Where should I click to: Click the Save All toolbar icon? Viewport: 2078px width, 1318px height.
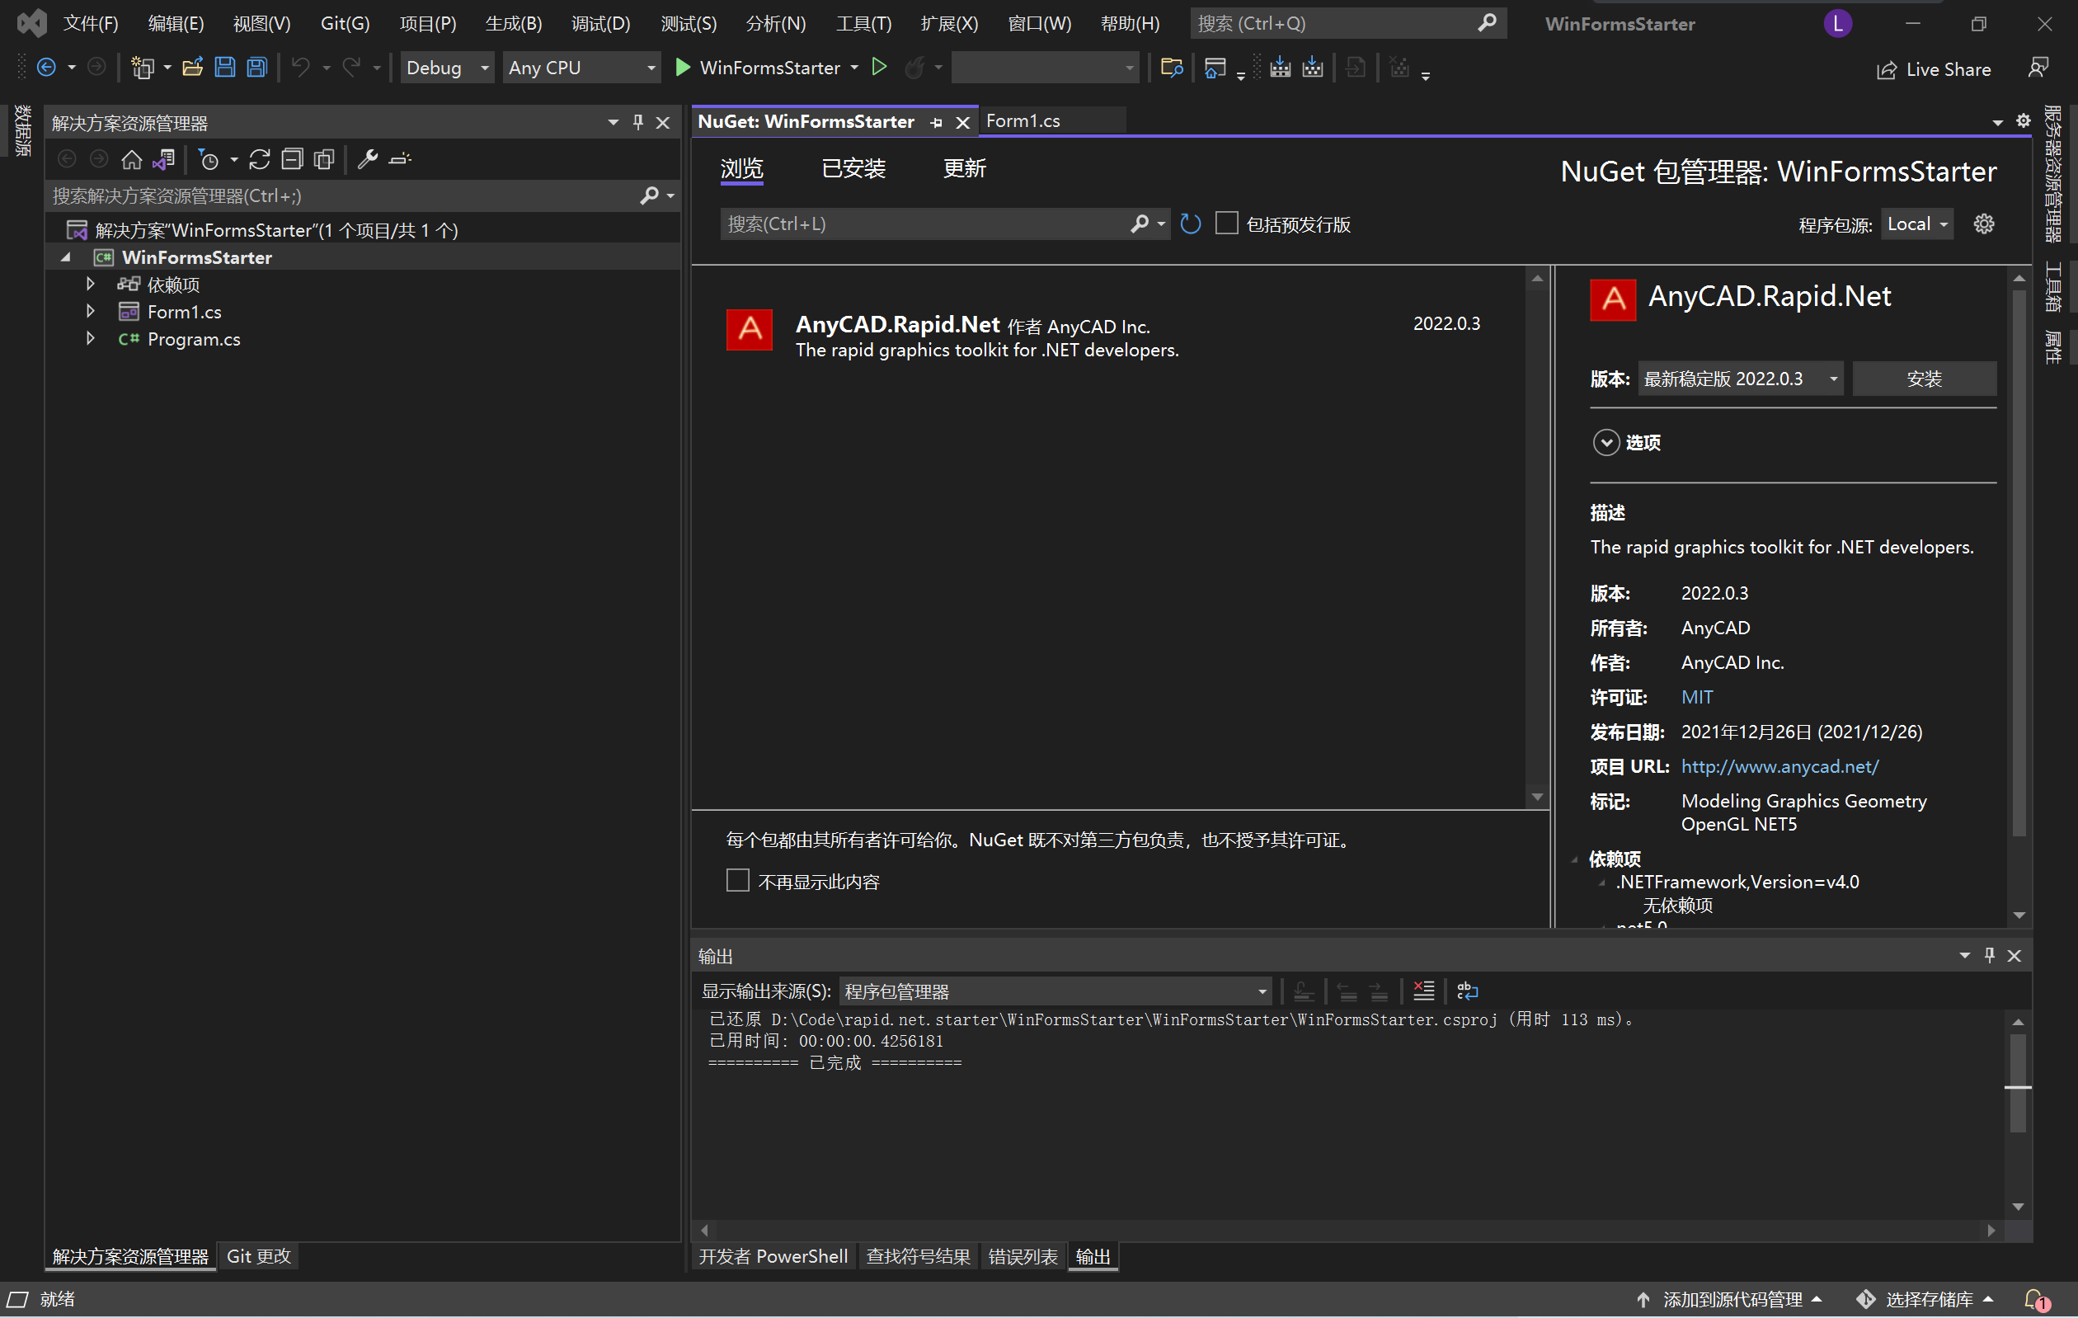256,68
